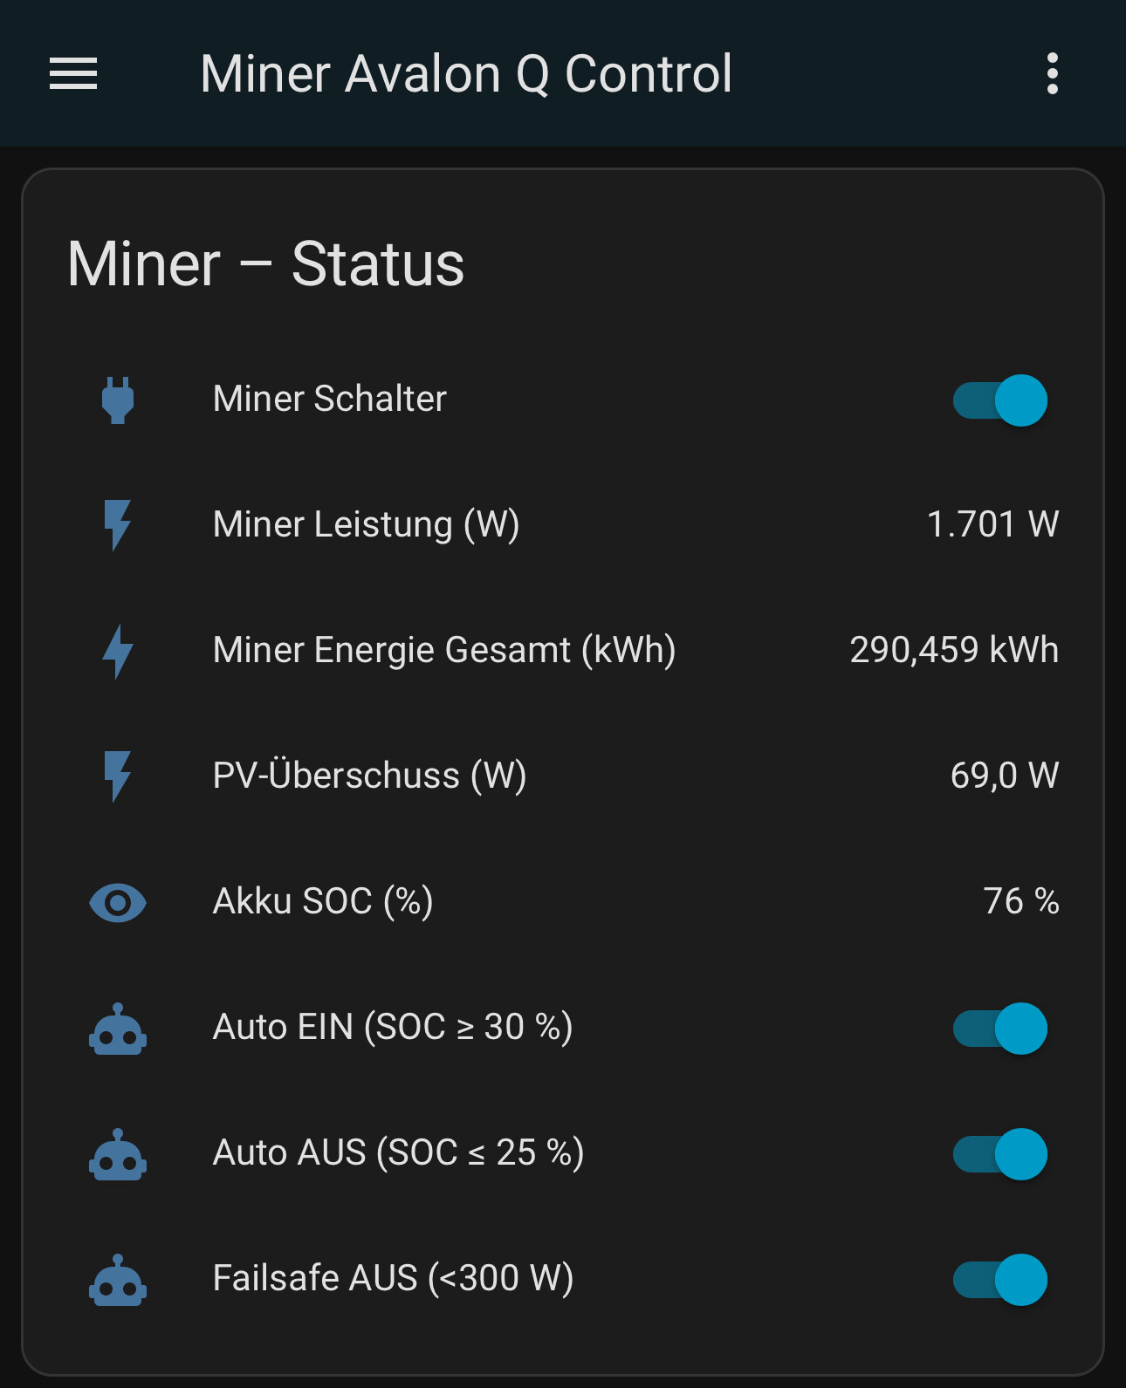Click the lightning icon for Miner Leistung
The height and width of the screenshot is (1388, 1126).
118,525
